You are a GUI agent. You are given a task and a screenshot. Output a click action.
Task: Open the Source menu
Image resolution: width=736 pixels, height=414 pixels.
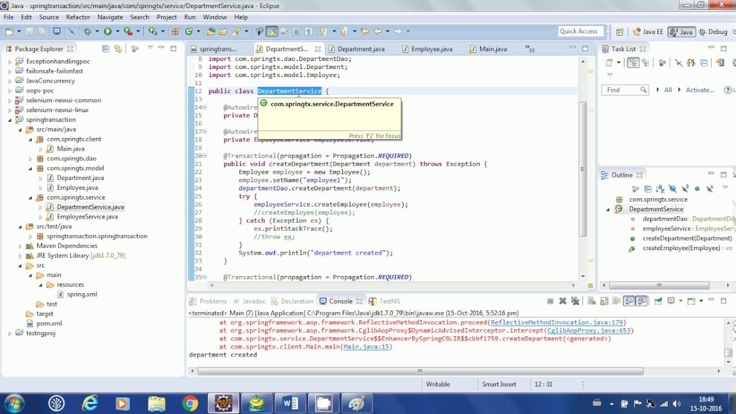click(x=49, y=17)
